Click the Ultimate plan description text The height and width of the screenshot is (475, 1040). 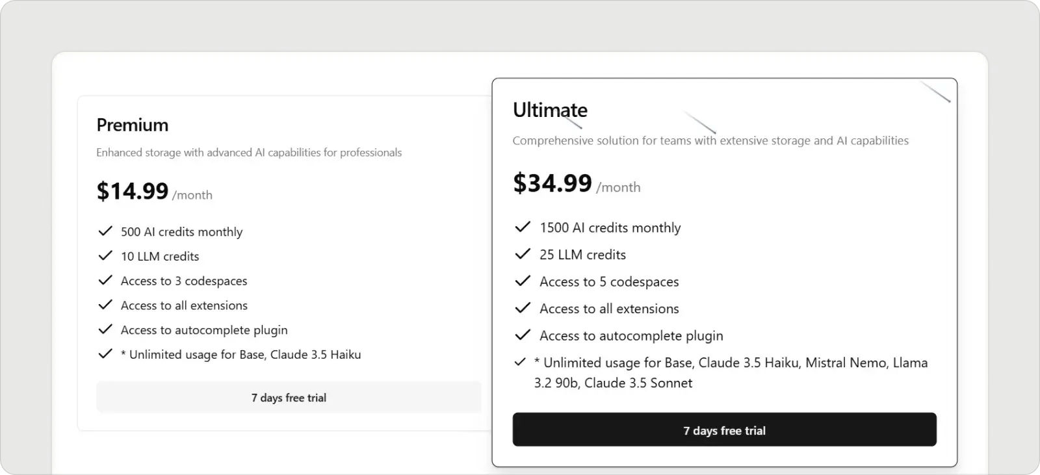click(x=710, y=140)
